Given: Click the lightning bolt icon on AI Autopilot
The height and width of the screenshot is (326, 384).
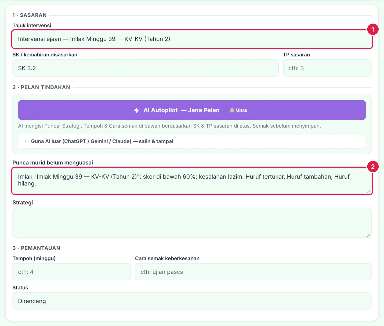Looking at the screenshot, I should point(137,110).
